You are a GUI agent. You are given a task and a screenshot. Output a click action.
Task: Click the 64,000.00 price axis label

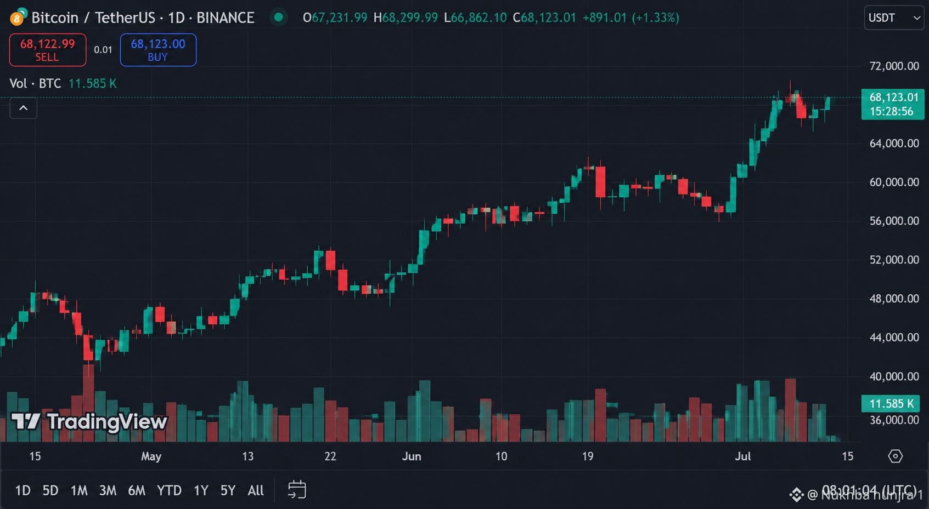pyautogui.click(x=894, y=143)
